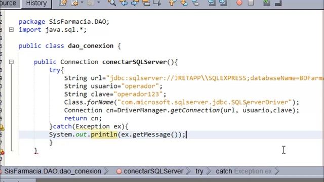Screen dimensions: 324x182
Task: Jump to Next Bookmark
Action: pyautogui.click(x=184, y=3)
